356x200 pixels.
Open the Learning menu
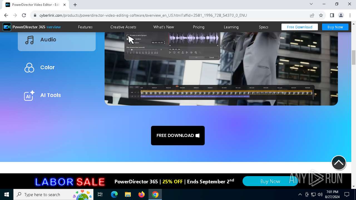[231, 27]
